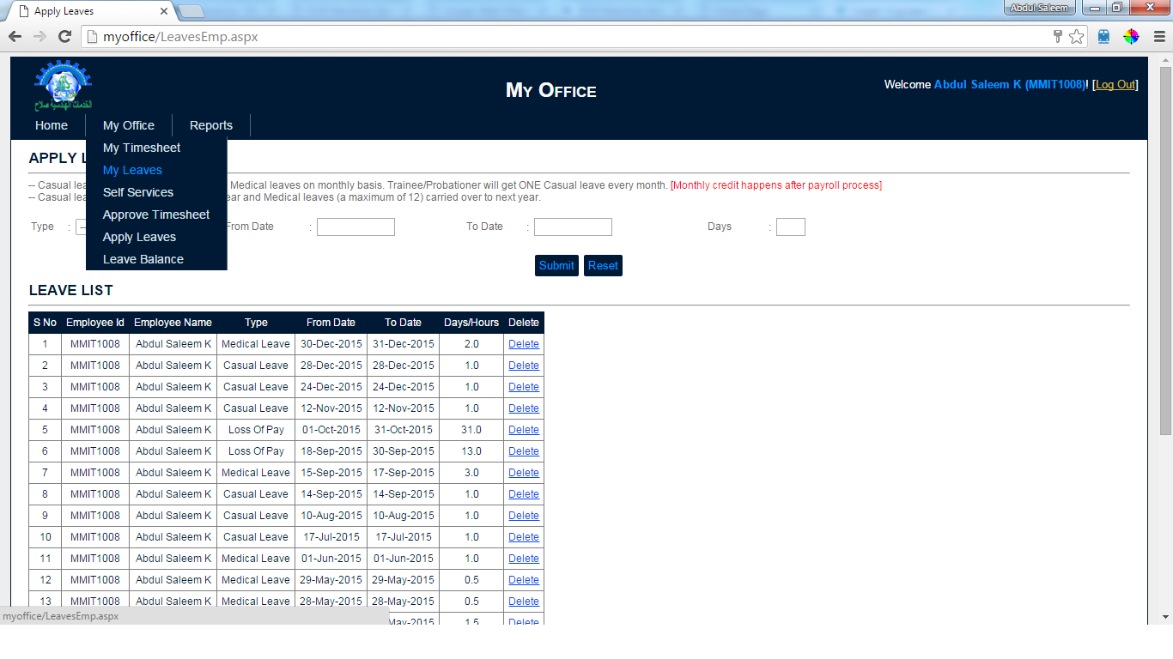Click the My Office logo image

pyautogui.click(x=63, y=85)
